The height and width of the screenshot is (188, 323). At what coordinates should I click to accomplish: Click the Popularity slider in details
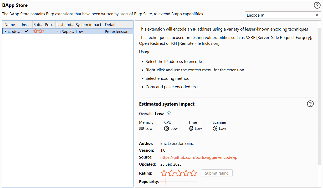(179, 181)
